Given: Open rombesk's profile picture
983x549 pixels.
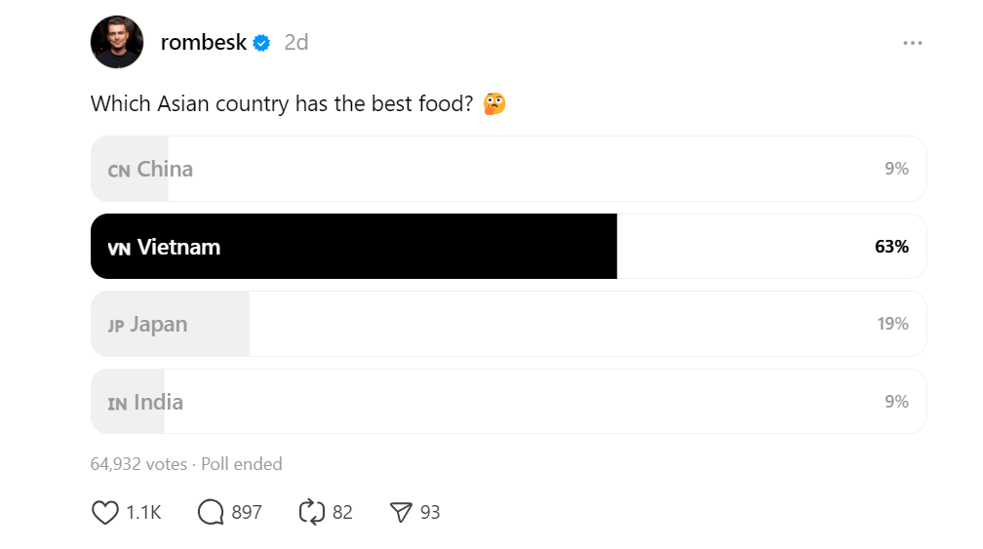Looking at the screenshot, I should coord(117,42).
